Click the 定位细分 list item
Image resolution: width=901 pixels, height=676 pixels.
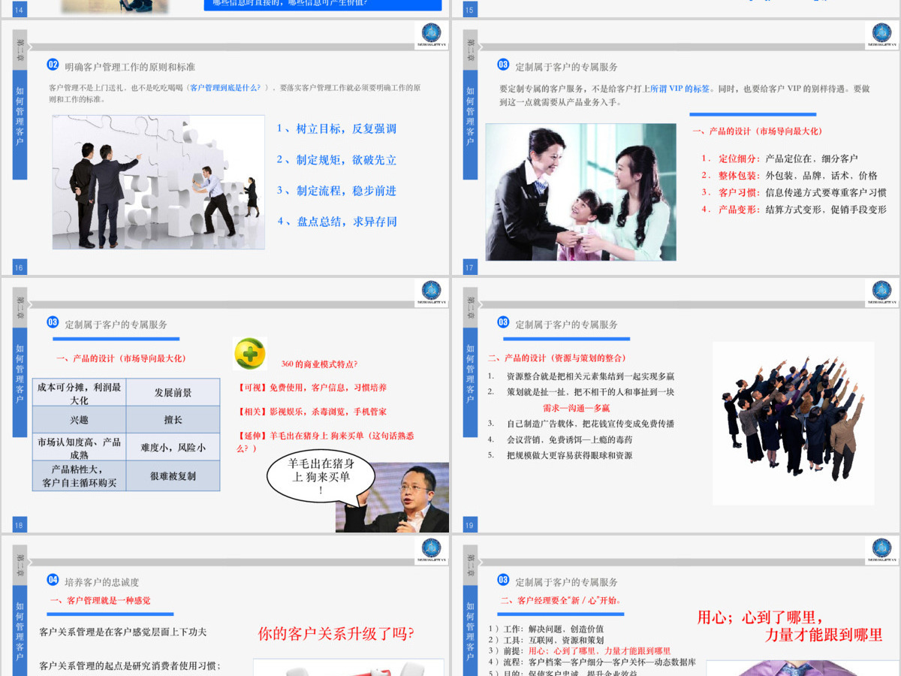779,158
